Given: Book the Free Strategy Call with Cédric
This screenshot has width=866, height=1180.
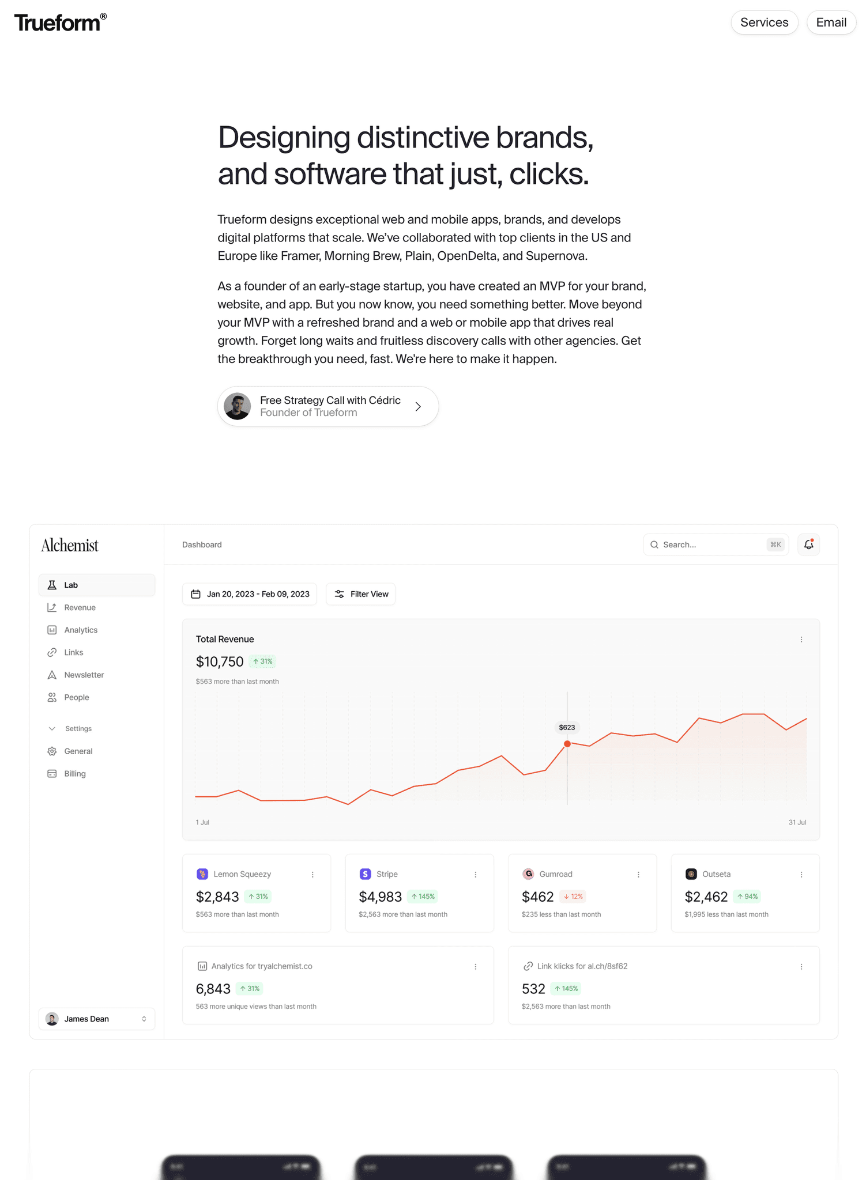Looking at the screenshot, I should 327,406.
